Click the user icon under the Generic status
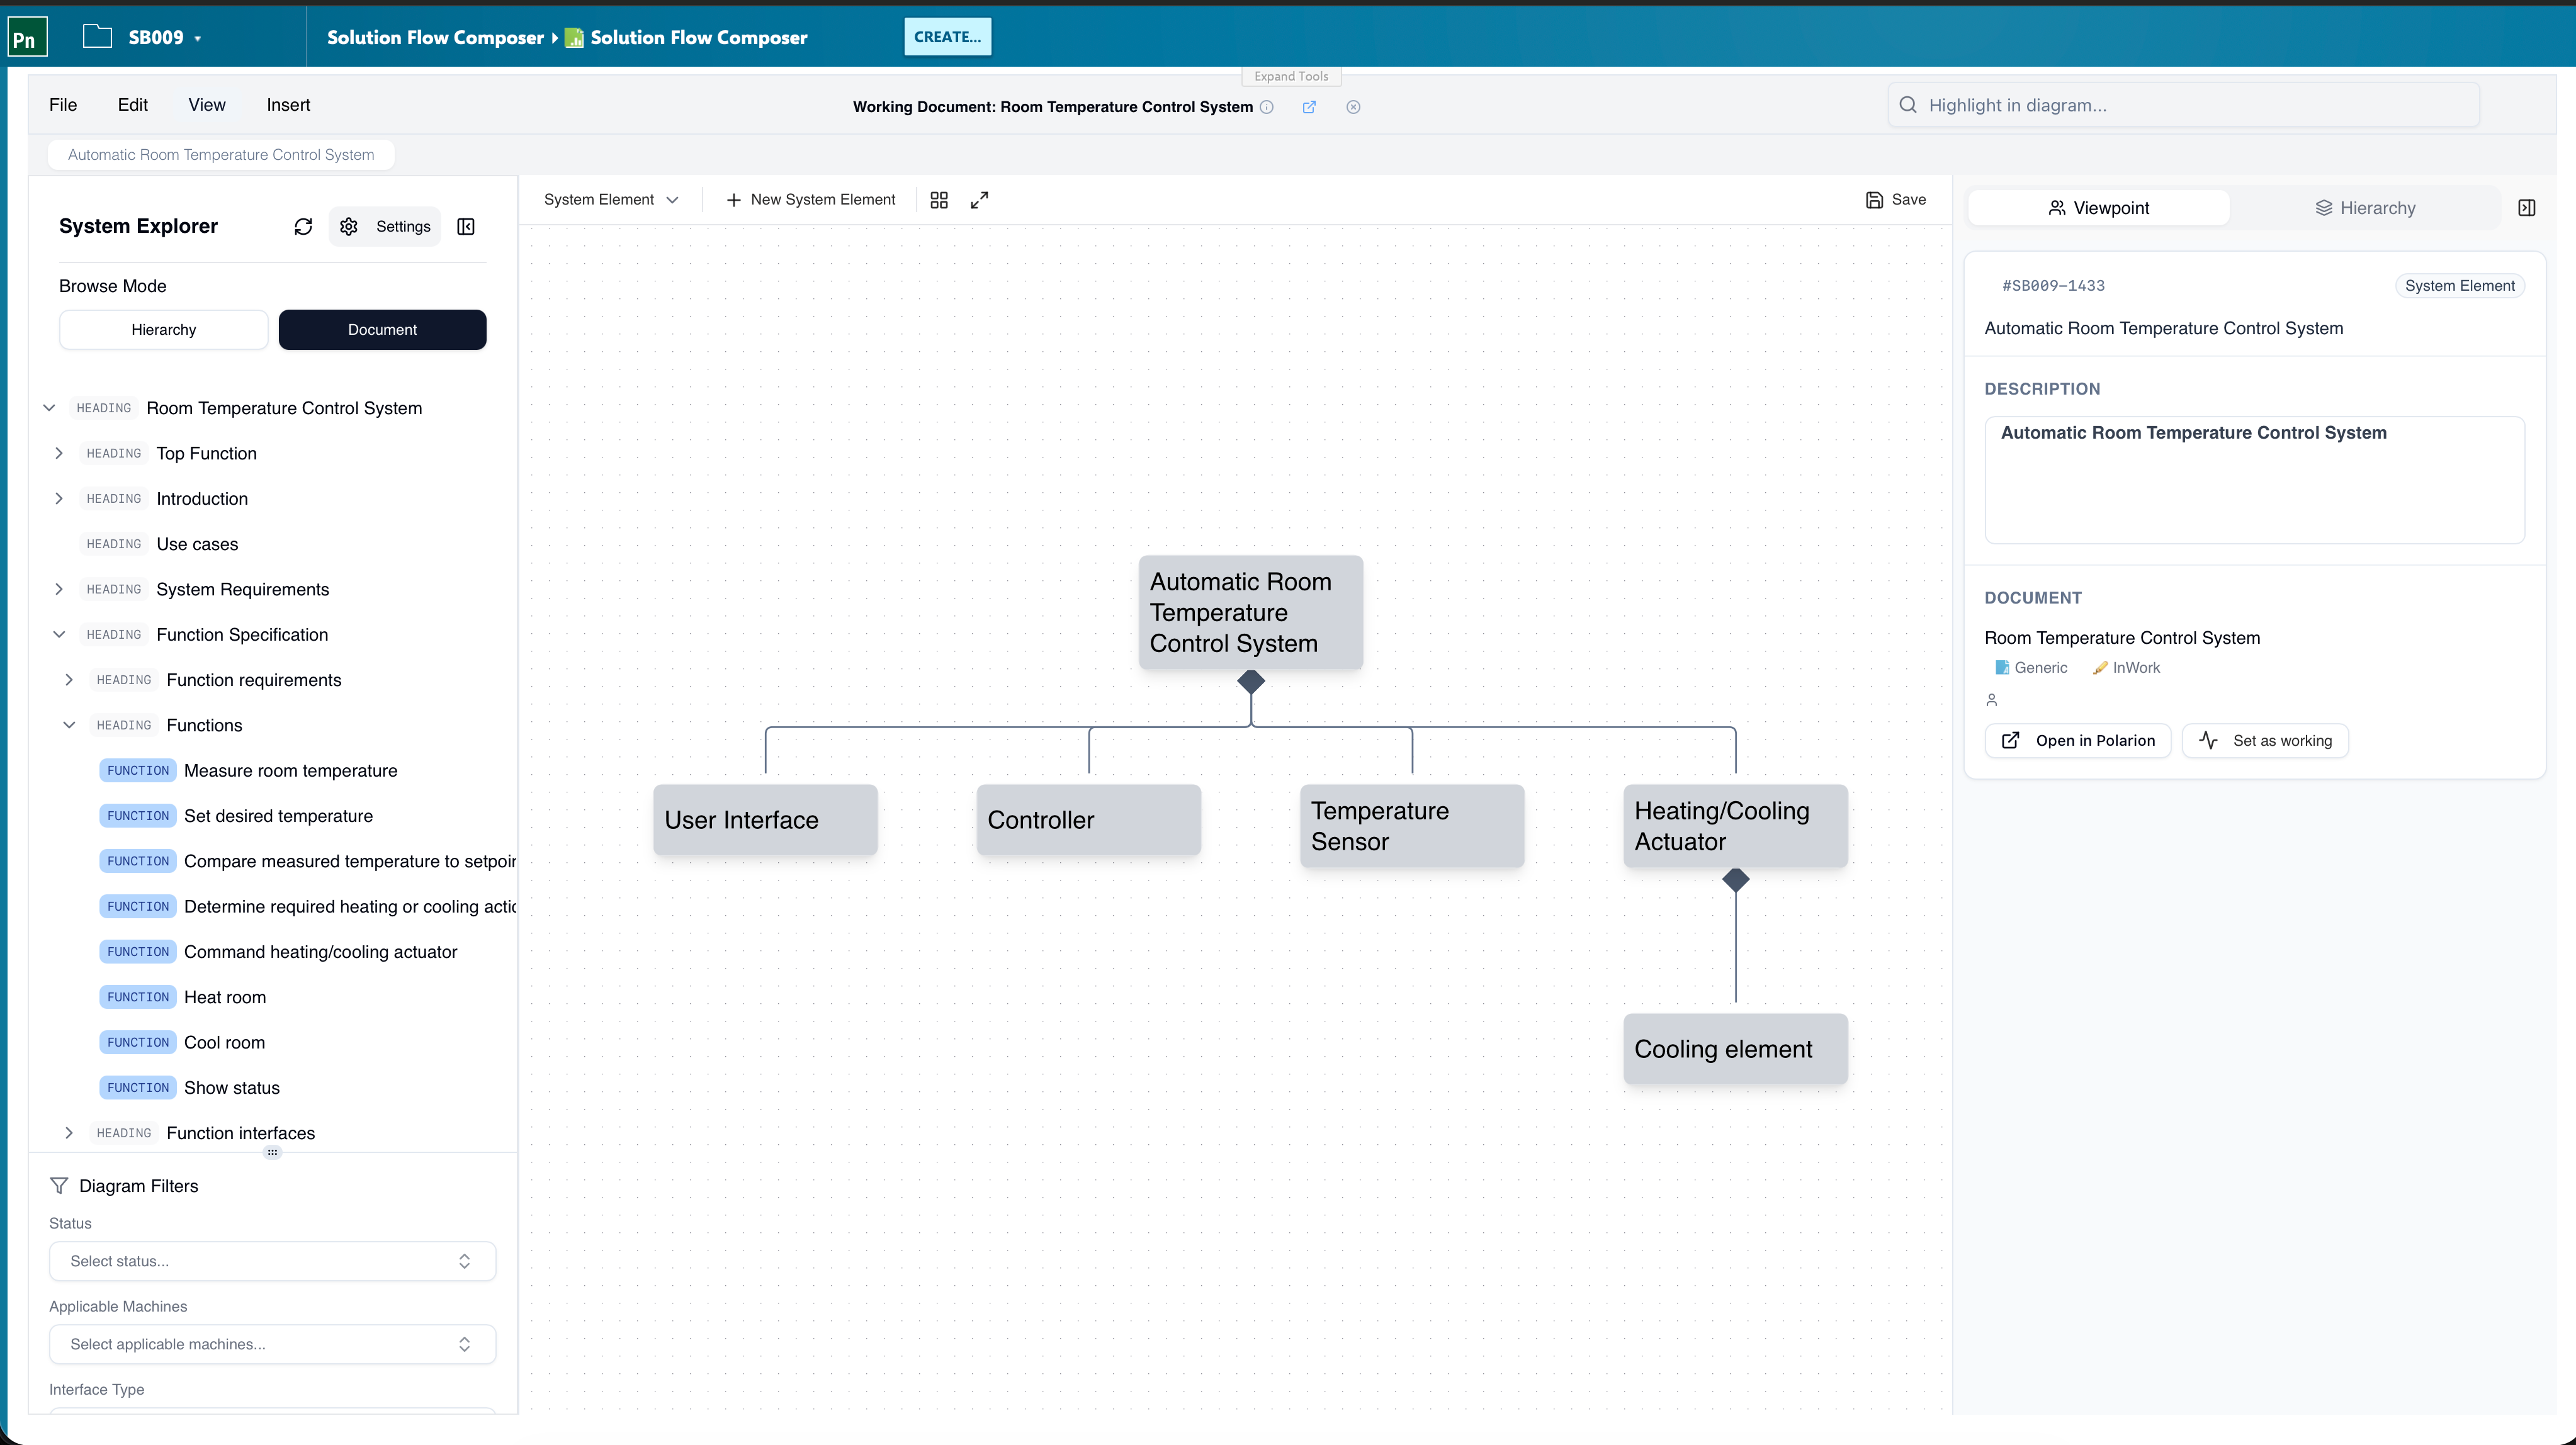The image size is (2576, 1445). click(1992, 700)
